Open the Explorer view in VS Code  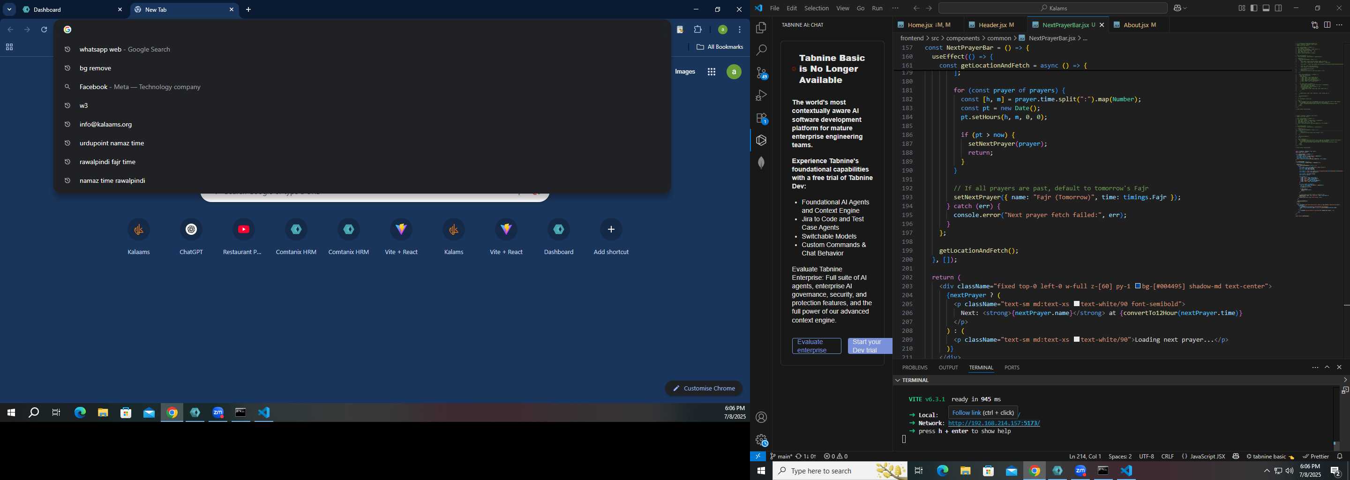coord(761,28)
